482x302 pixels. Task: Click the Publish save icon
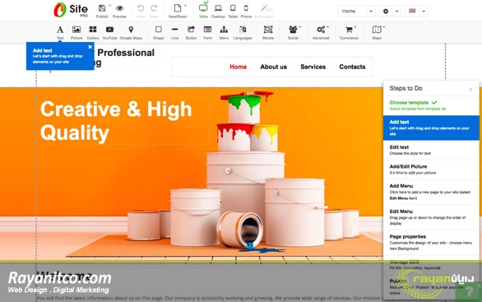tap(102, 8)
